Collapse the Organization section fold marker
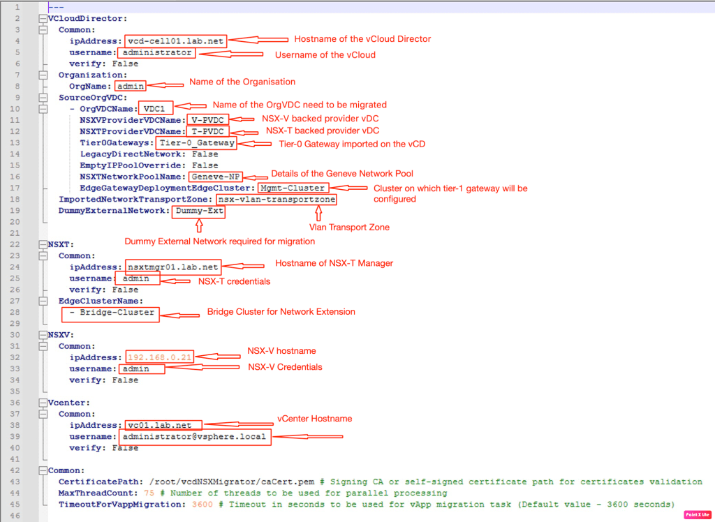715x522 pixels. pyautogui.click(x=43, y=75)
